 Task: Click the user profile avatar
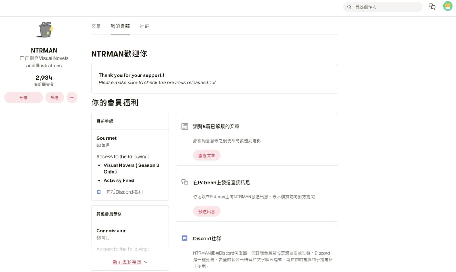point(447,6)
